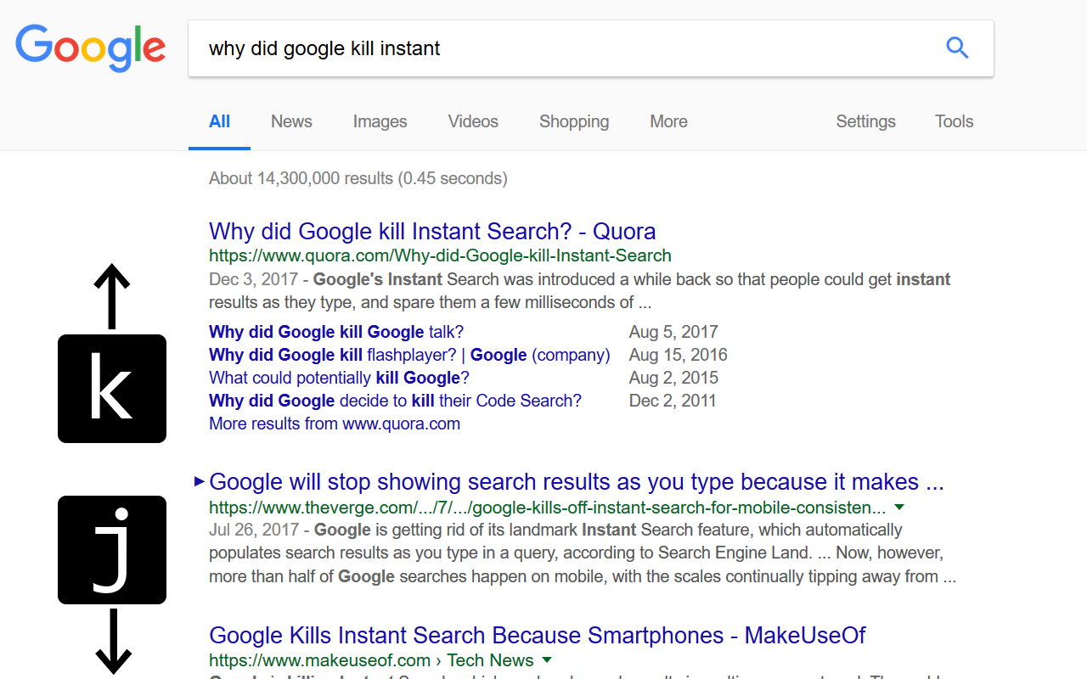Open search Settings menu
Viewport: 1087px width, 679px height.
[865, 121]
